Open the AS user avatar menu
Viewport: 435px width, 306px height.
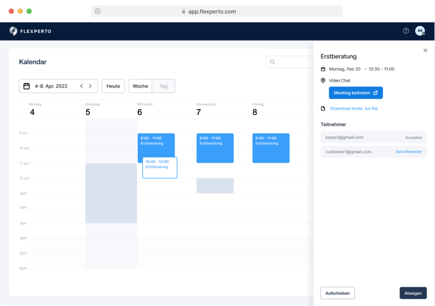pos(420,31)
